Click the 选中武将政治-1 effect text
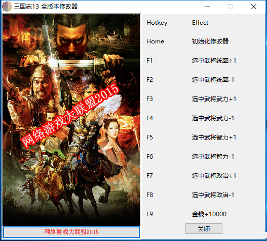The height and width of the screenshot is (241, 267). pyautogui.click(x=213, y=195)
